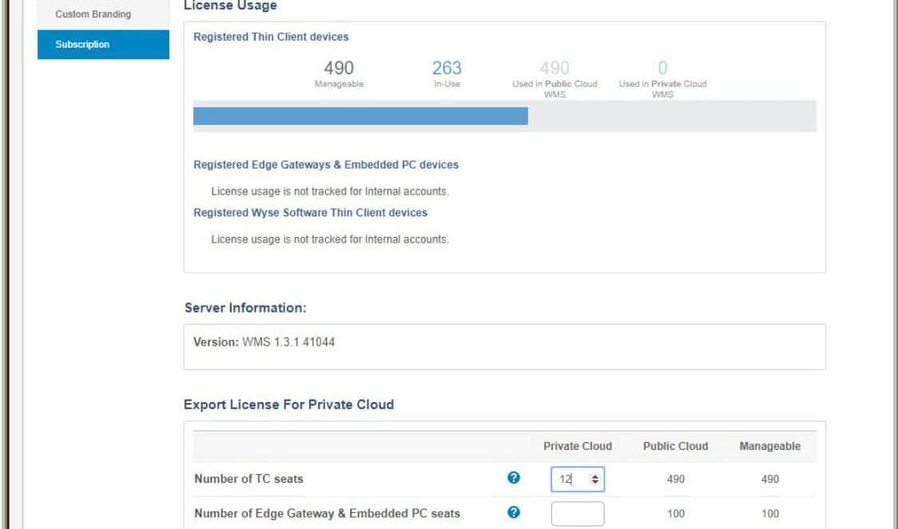The width and height of the screenshot is (898, 529).
Task: Click the Manageable 490 value for TC seats
Action: point(770,480)
